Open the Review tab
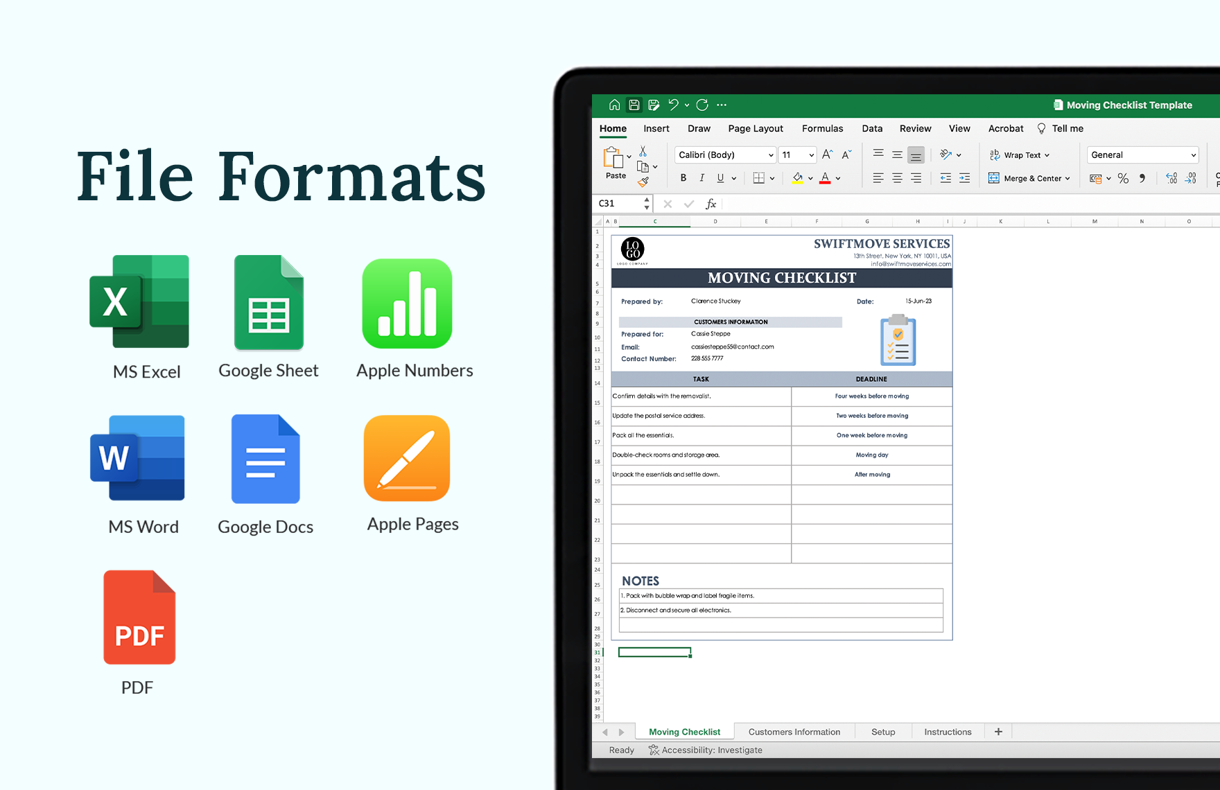 pyautogui.click(x=915, y=128)
